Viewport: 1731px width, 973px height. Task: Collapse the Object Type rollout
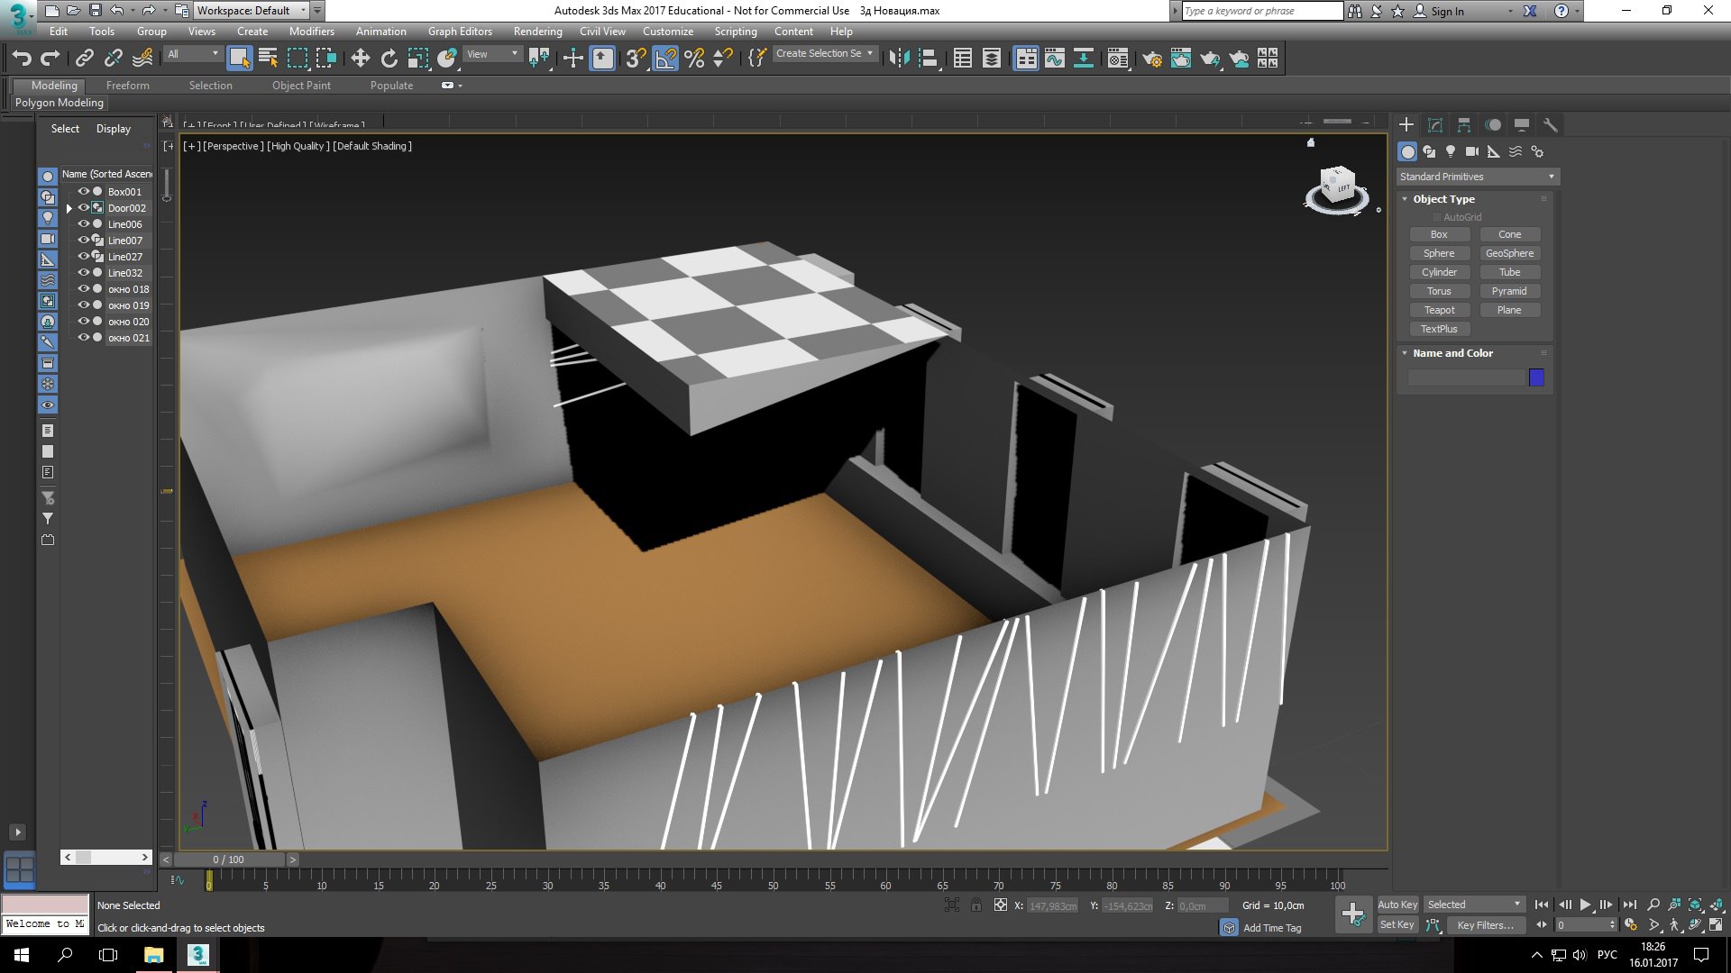point(1405,199)
